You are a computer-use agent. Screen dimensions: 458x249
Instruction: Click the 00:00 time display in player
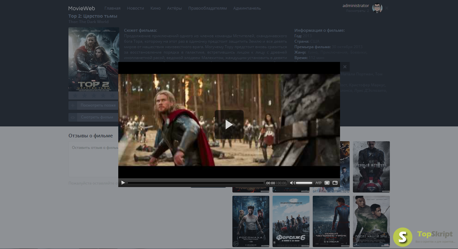click(x=271, y=183)
